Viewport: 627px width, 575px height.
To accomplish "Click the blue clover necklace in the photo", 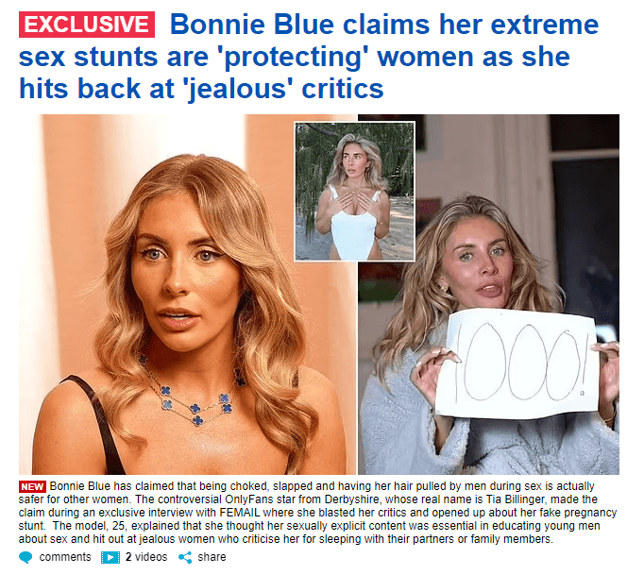I will 196,390.
